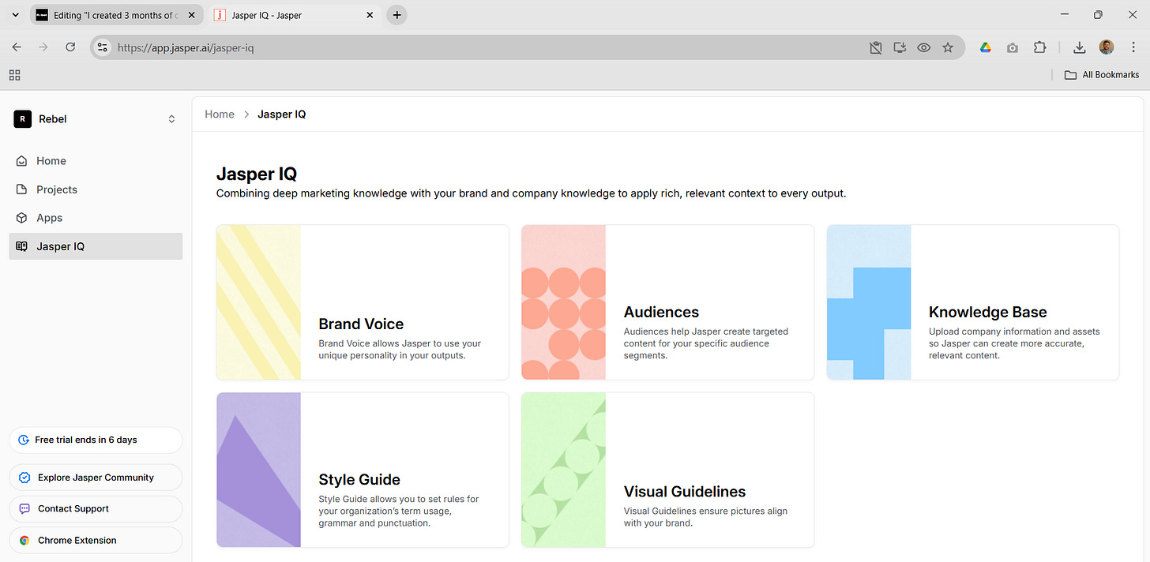Open the tab search dropdown arrow
Viewport: 1150px width, 562px height.
point(15,15)
